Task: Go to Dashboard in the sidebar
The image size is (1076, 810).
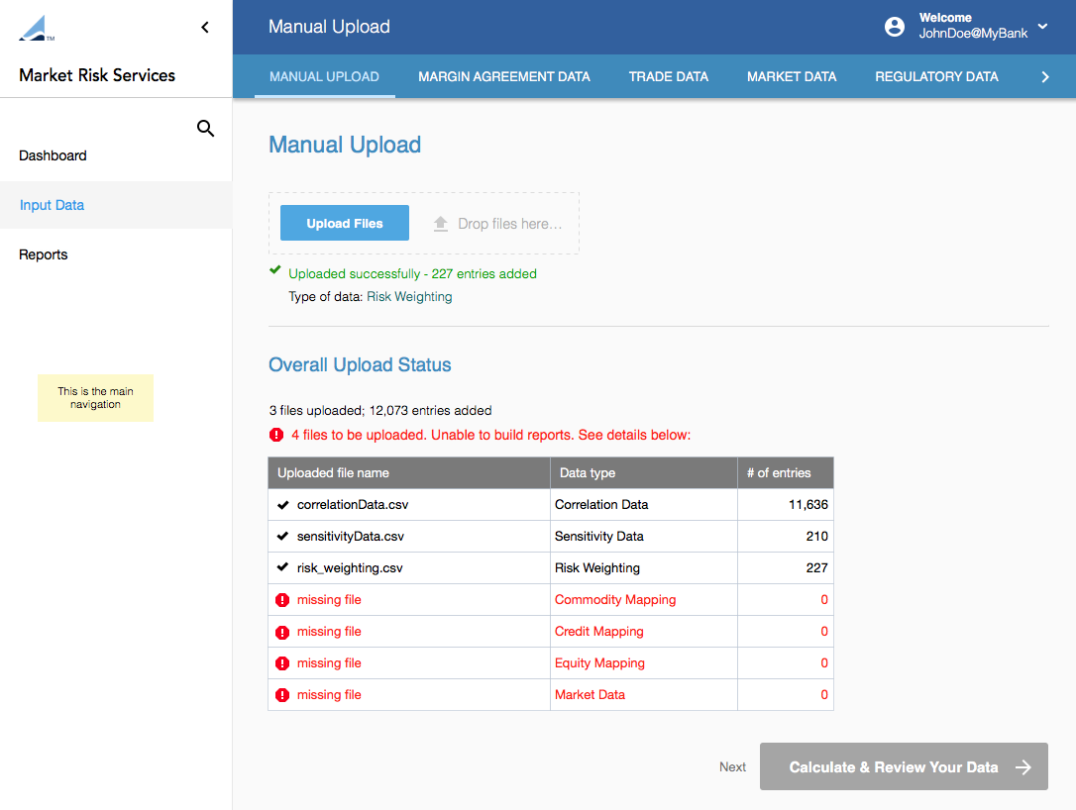Action: coord(53,155)
